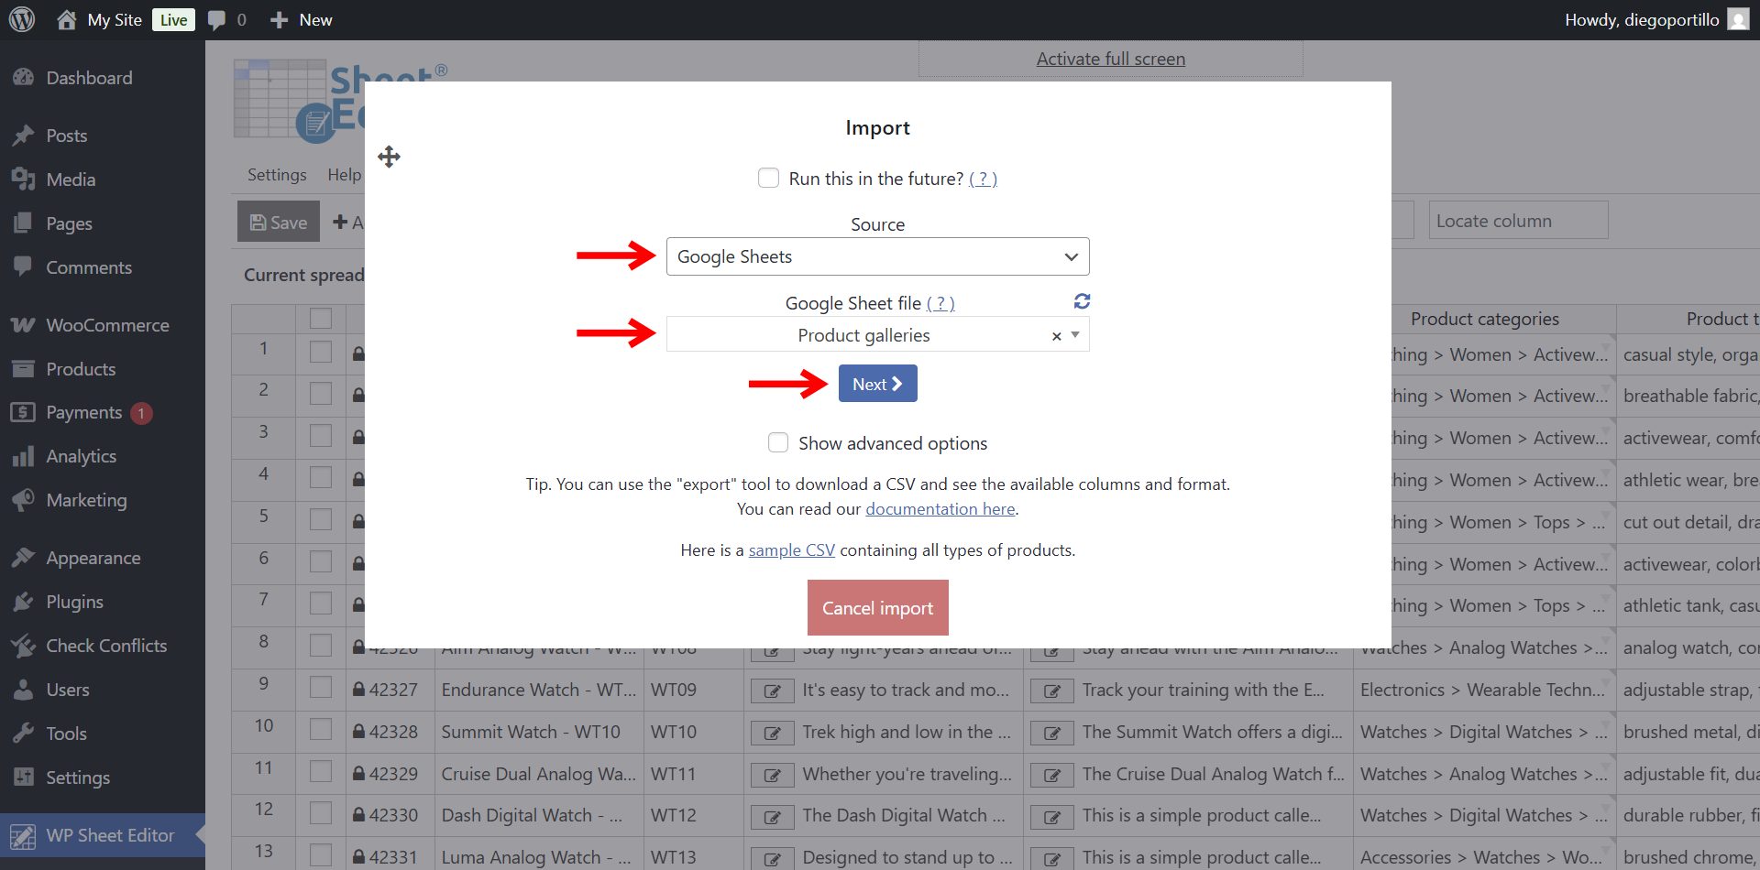Image resolution: width=1760 pixels, height=870 pixels.
Task: Click the WordPress logo in the admin bar
Action: click(20, 19)
